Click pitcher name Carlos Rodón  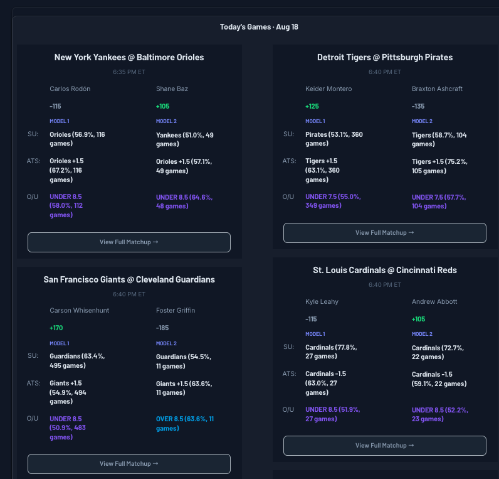70,89
